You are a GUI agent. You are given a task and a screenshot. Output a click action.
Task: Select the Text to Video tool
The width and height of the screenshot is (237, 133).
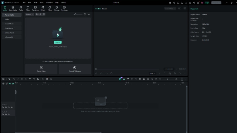41,69
